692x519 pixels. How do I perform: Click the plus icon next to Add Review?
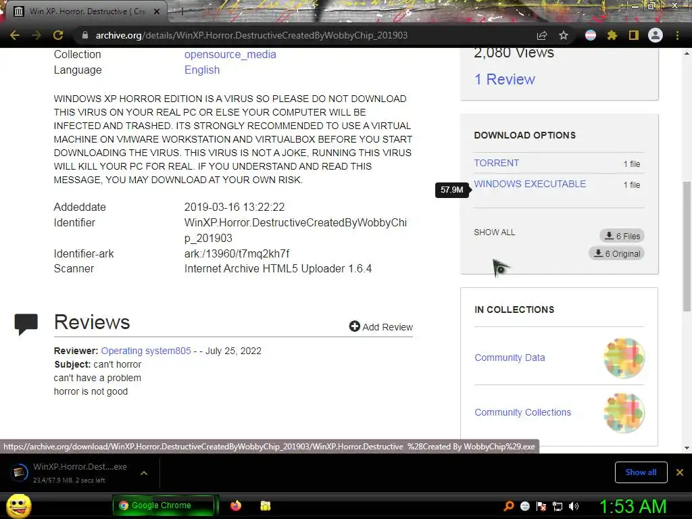(354, 326)
